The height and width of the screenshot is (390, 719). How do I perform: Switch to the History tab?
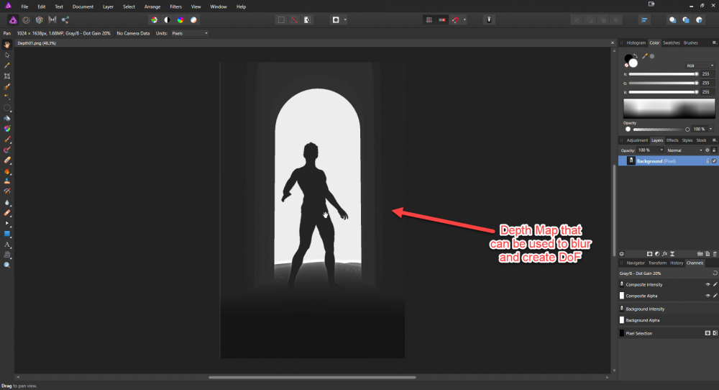click(677, 263)
